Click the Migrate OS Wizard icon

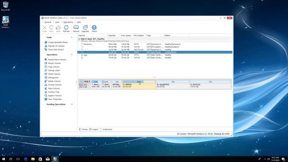(x=46, y=46)
